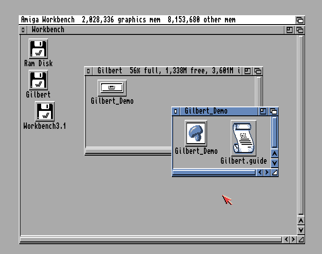Click 'Gilbert_Demo' label under the drawer icon

tap(112, 101)
